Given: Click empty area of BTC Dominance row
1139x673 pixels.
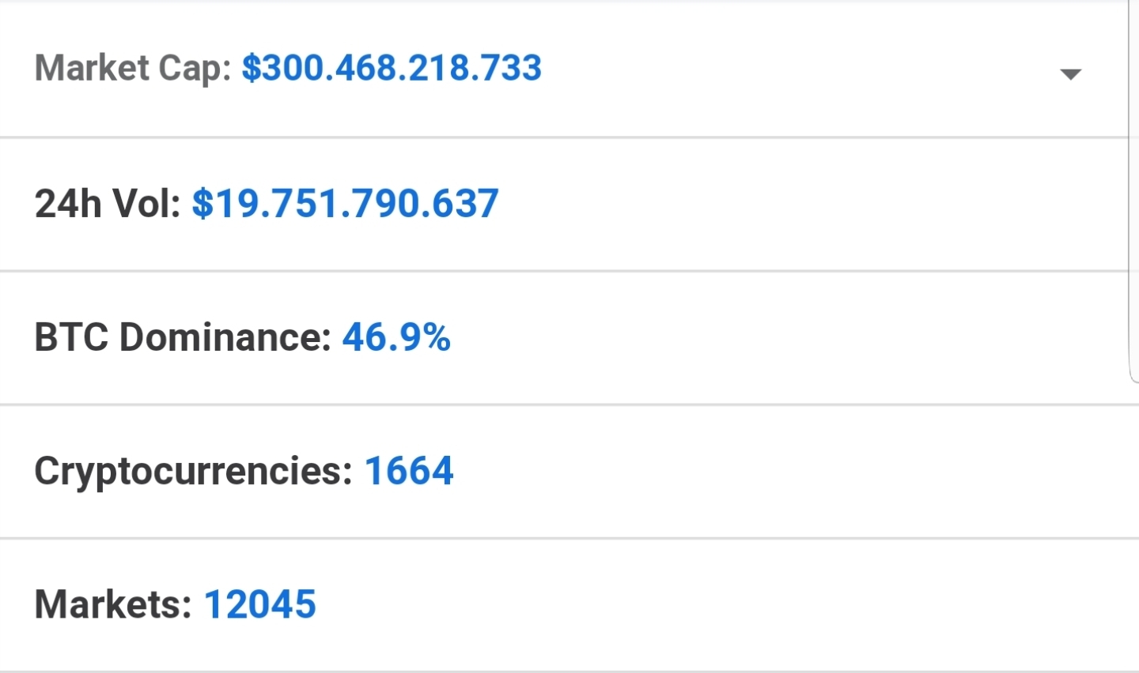Looking at the screenshot, I should coord(791,338).
